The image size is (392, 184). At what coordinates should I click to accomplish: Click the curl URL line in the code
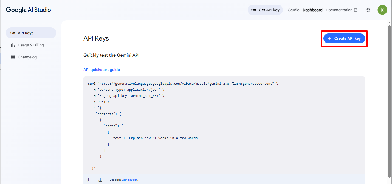[x=183, y=84]
